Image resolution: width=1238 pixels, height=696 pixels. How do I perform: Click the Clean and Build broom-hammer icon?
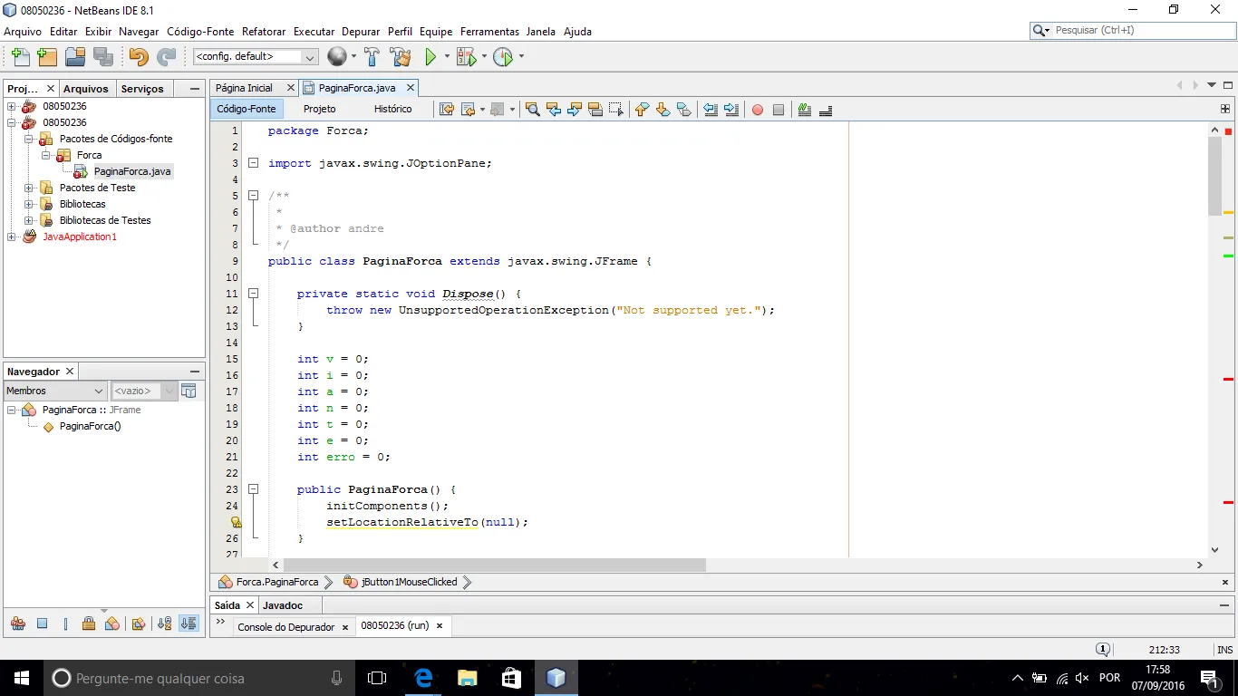(x=401, y=57)
